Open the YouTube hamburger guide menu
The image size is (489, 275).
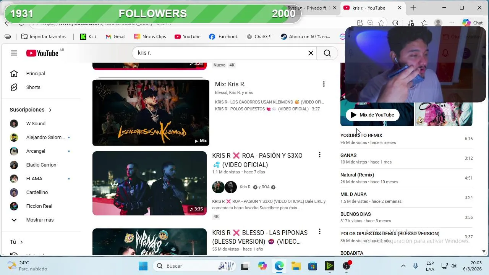click(14, 53)
